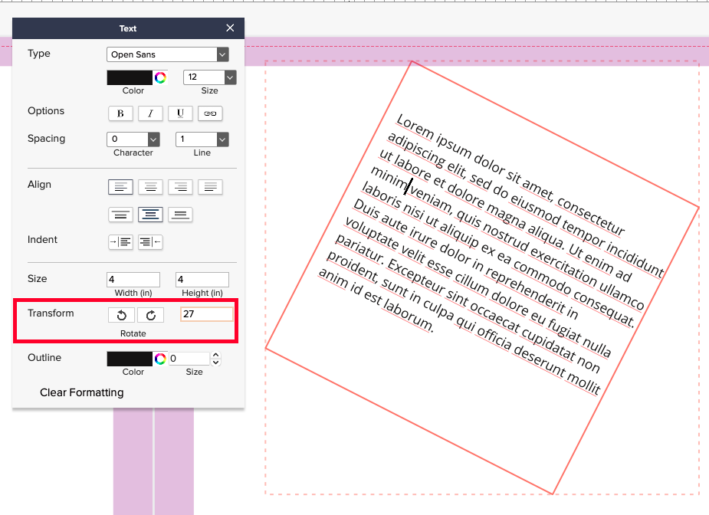
Task: Select the left text alignment option
Action: tap(120, 187)
